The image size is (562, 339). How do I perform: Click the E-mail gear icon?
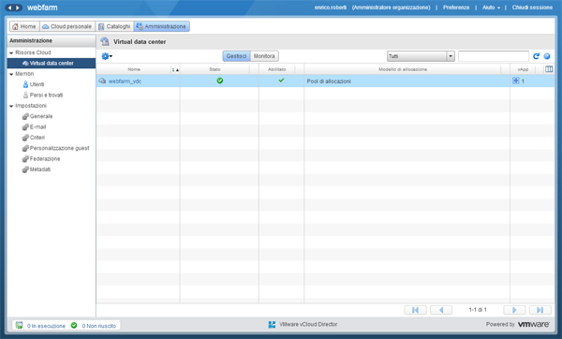(x=25, y=126)
